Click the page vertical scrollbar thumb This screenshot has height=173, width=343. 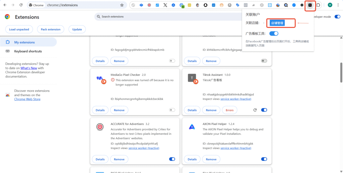[x=341, y=72]
